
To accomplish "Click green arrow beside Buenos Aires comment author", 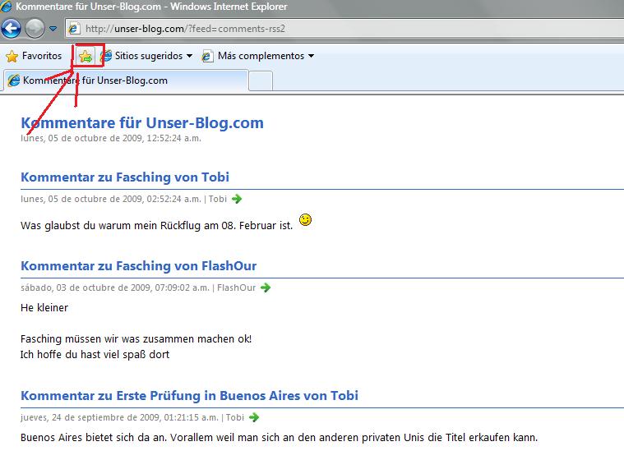I will (x=254, y=417).
